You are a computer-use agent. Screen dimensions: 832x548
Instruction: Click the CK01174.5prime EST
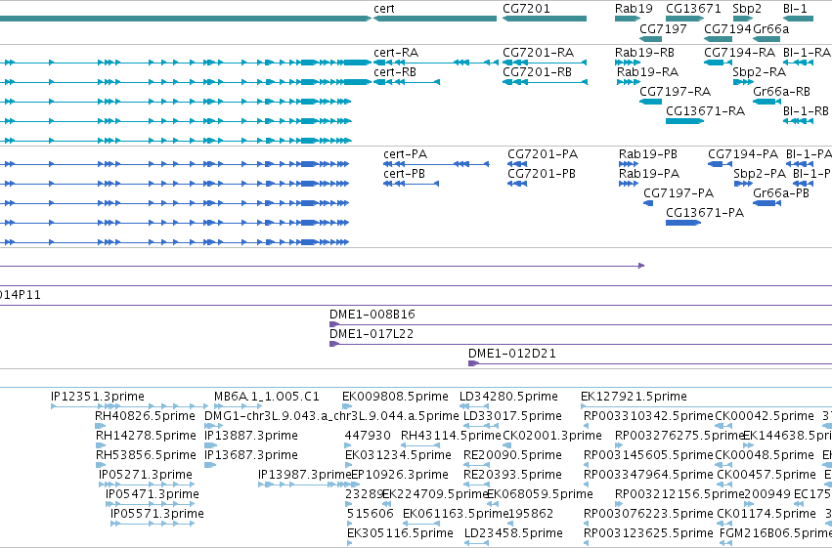pos(723,524)
